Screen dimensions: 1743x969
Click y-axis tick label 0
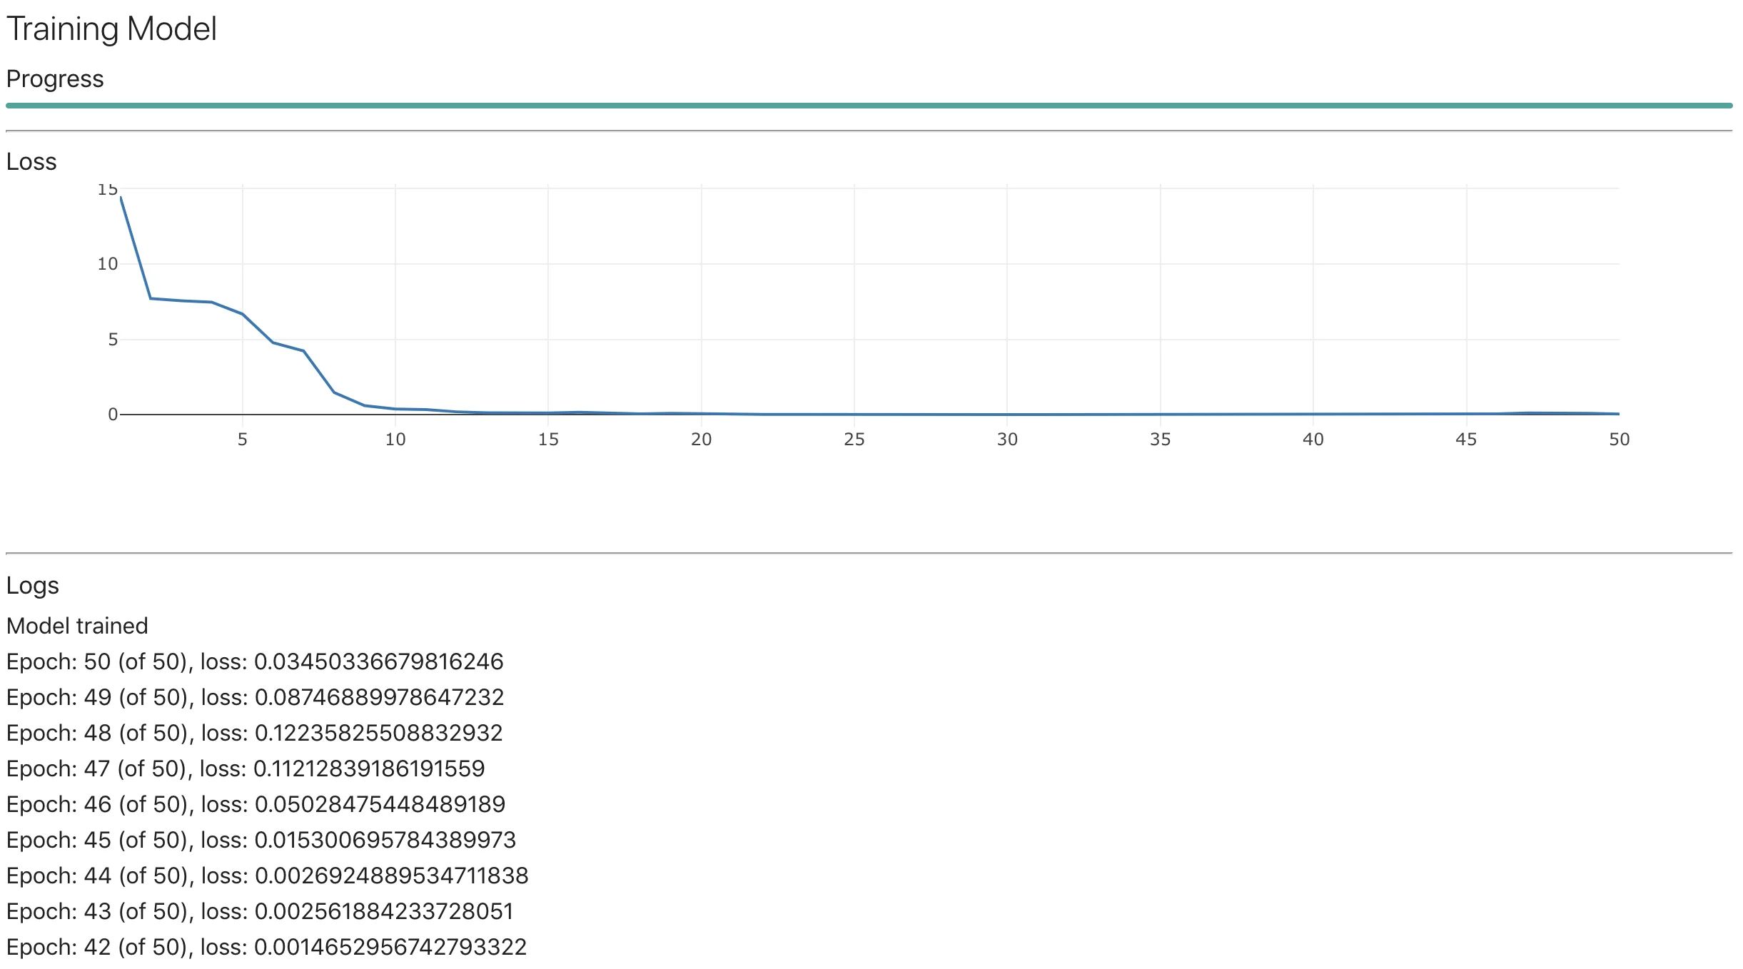(113, 415)
